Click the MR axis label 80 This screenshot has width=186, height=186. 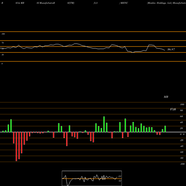click(x=182, y=110)
